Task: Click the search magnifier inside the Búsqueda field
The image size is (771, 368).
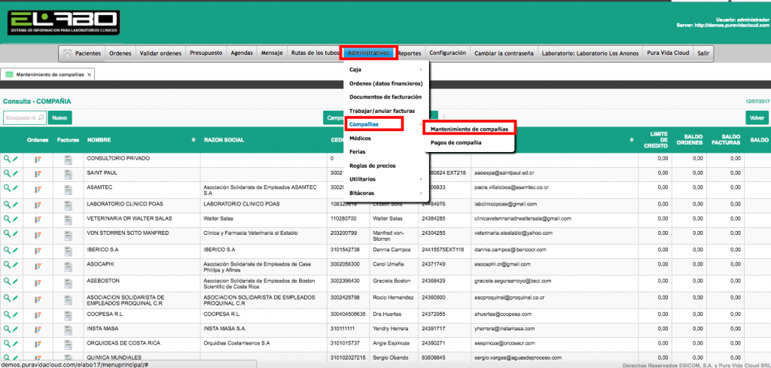Action: point(41,118)
